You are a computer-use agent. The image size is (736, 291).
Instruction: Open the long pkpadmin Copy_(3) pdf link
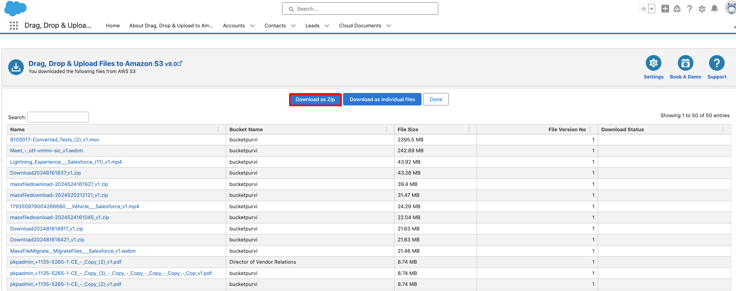(111, 273)
